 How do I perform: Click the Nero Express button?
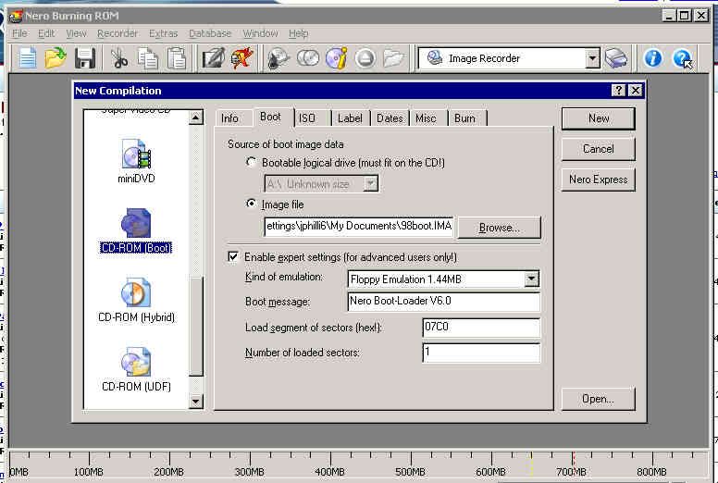pyautogui.click(x=598, y=180)
